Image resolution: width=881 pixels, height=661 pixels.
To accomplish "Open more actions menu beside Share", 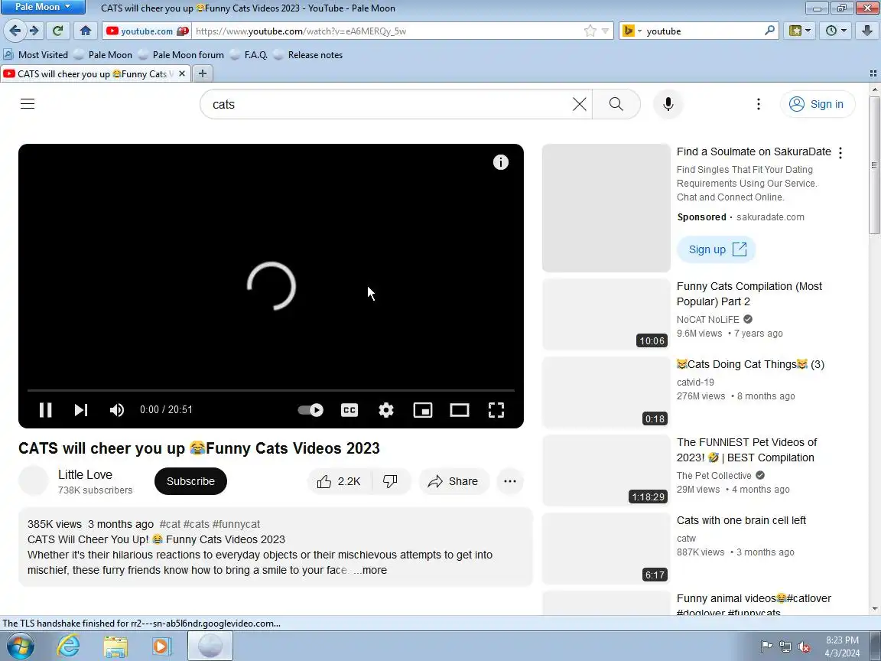I will coord(510,481).
